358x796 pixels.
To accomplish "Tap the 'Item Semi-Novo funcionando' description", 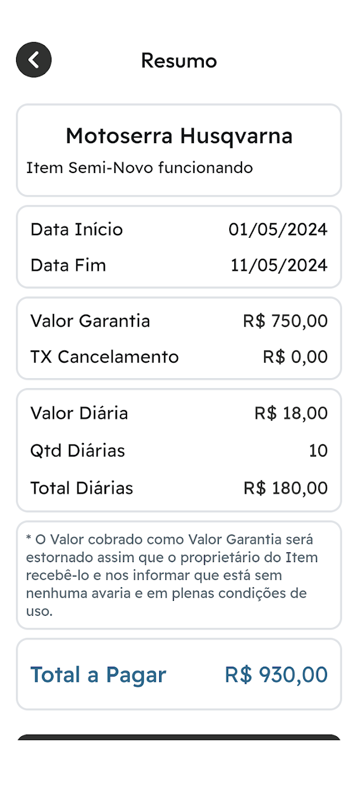I will click(139, 167).
